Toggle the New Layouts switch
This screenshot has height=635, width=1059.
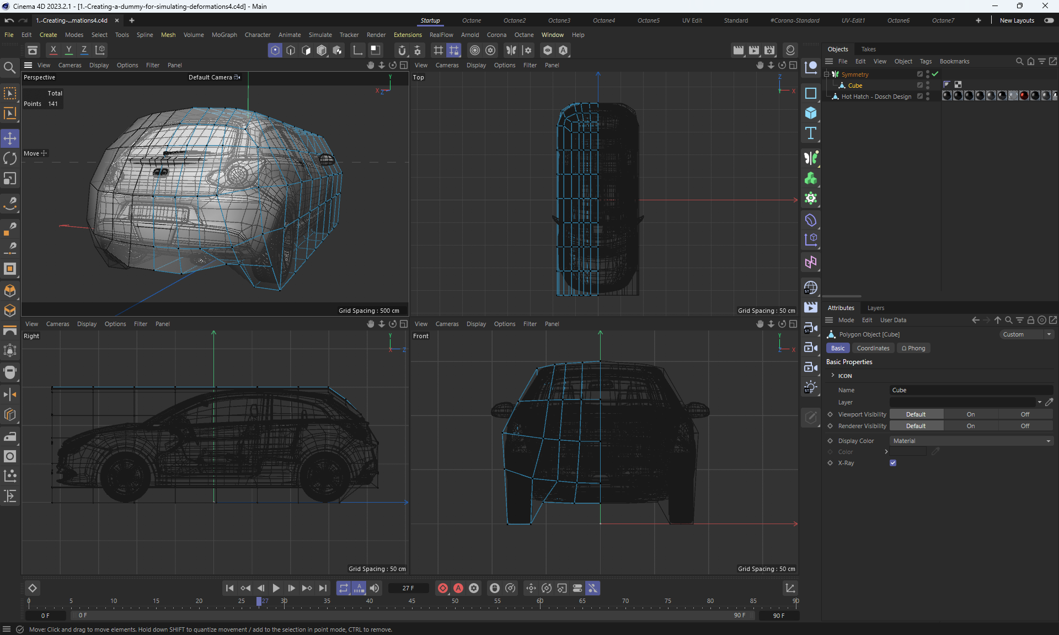pyautogui.click(x=1049, y=20)
